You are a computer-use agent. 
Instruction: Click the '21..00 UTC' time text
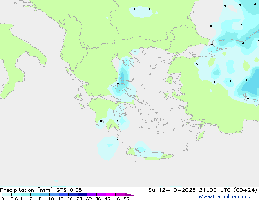214,190
